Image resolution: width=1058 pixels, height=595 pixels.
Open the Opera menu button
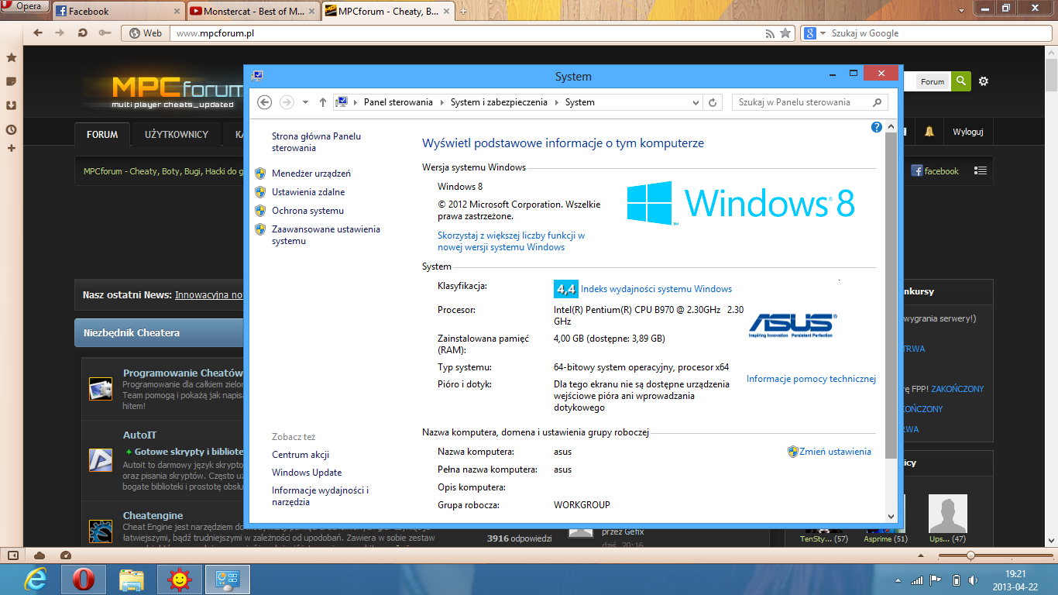pyautogui.click(x=26, y=7)
